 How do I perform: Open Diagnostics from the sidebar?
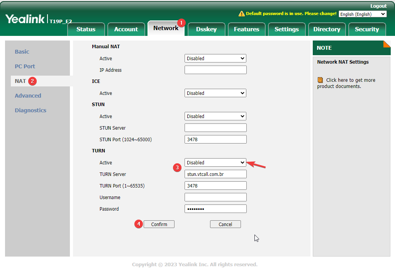coord(31,110)
